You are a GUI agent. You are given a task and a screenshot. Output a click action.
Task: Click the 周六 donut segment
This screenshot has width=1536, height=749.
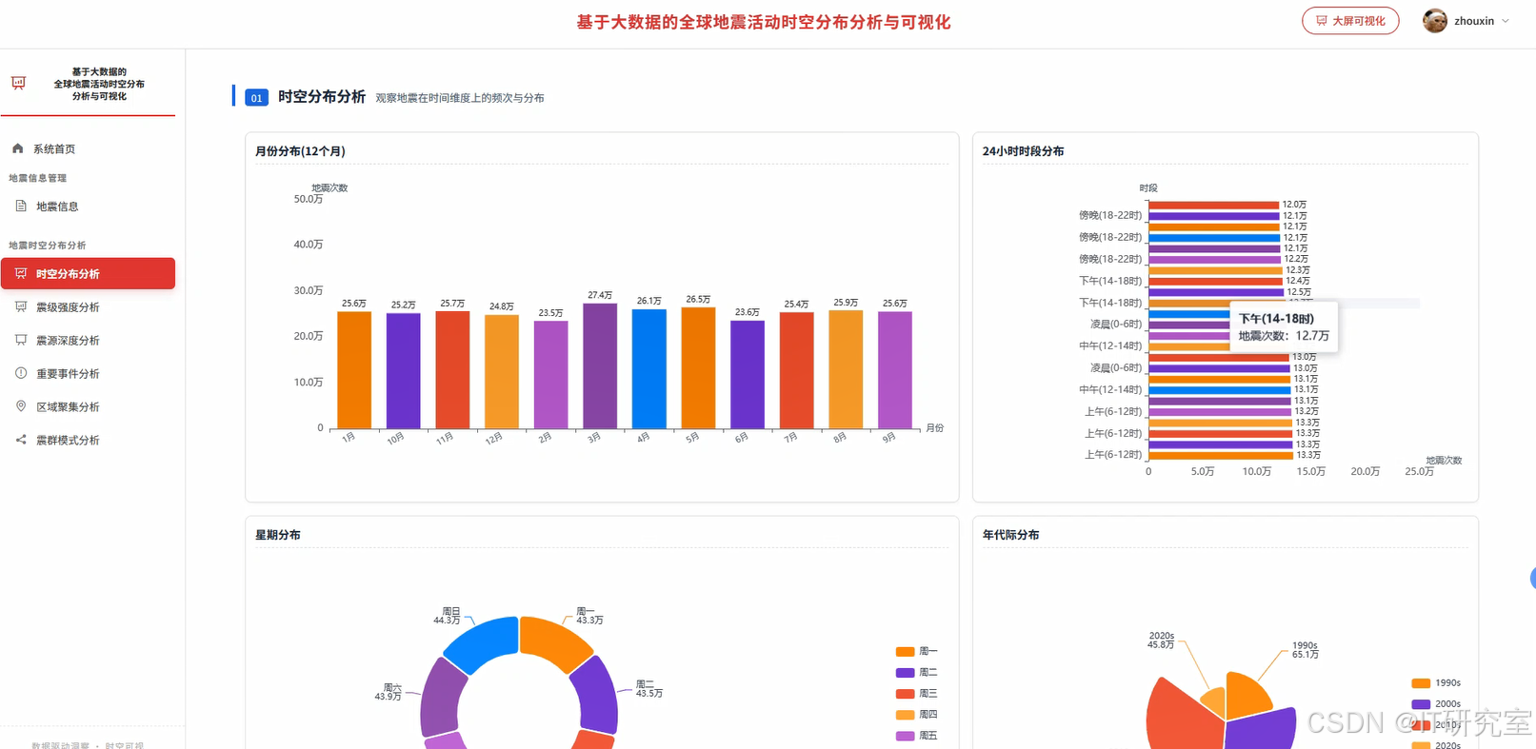(442, 698)
